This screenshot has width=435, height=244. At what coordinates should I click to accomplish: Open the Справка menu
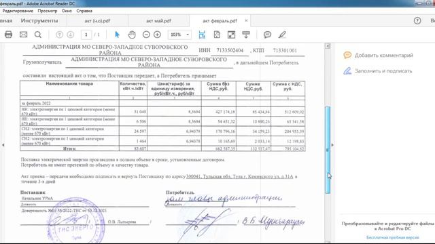[x=84, y=11]
